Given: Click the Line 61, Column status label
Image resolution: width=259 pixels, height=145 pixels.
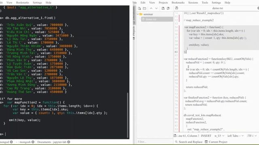Looking at the screenshot, I should [188, 136].
